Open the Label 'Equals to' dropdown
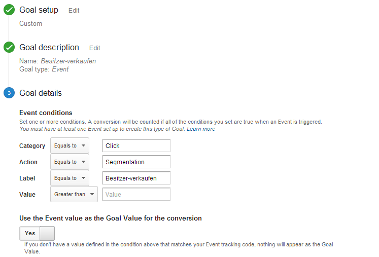The width and height of the screenshot is (379, 257). coord(70,178)
